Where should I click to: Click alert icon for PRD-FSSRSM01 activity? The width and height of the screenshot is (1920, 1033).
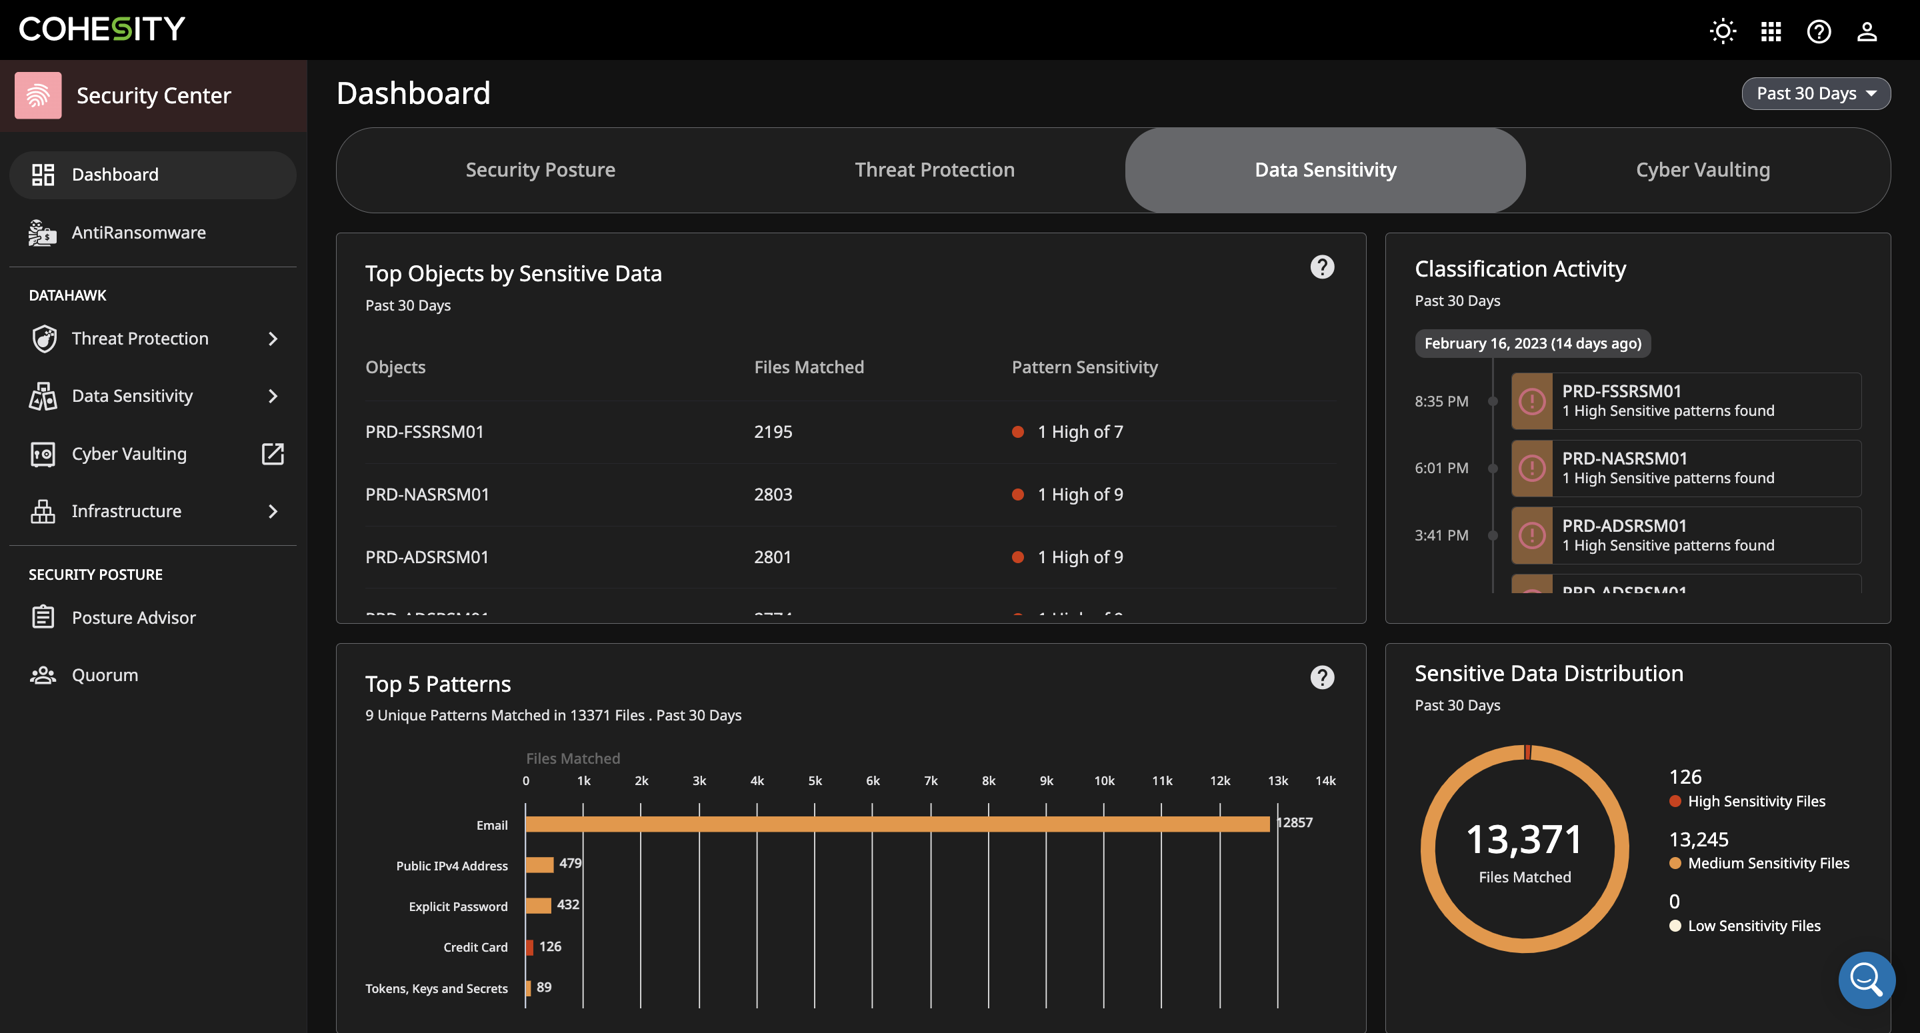tap(1532, 401)
